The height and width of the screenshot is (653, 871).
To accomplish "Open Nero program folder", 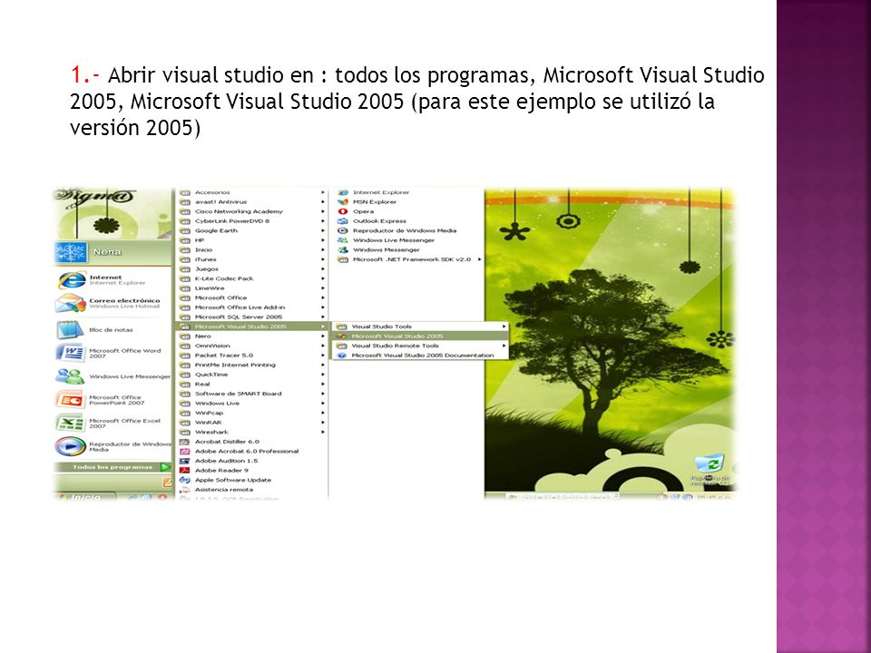I will (251, 336).
